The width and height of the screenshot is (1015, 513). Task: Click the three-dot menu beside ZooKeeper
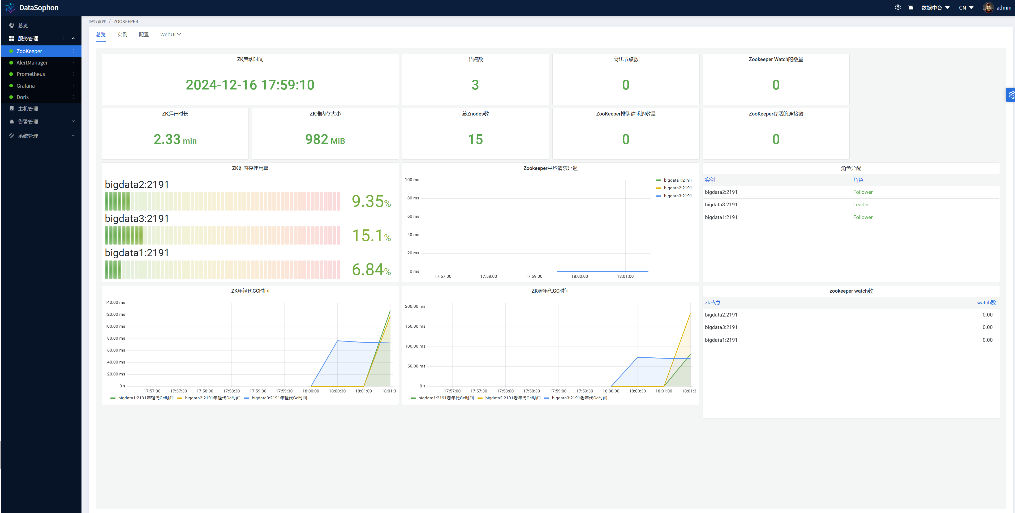73,51
